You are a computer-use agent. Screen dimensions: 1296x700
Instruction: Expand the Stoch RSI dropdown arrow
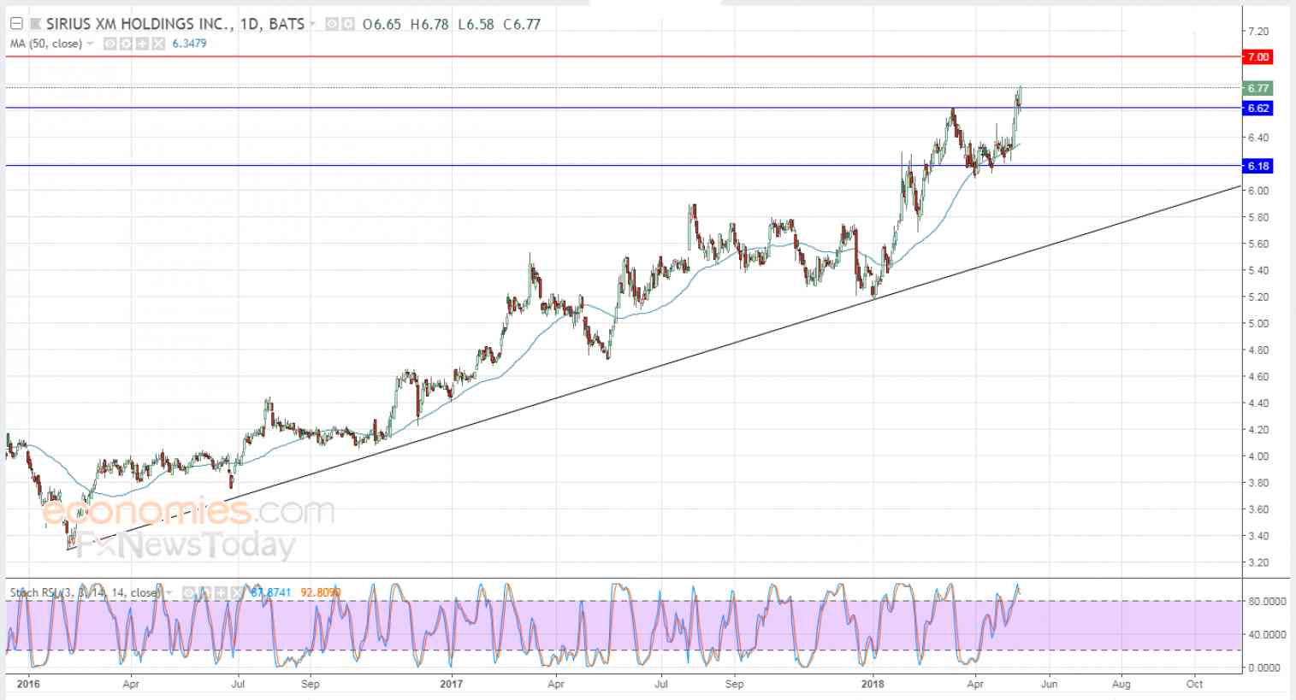point(169,592)
